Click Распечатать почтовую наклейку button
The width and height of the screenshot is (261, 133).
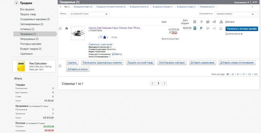[242, 29]
